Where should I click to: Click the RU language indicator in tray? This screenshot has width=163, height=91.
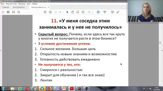click(144, 88)
